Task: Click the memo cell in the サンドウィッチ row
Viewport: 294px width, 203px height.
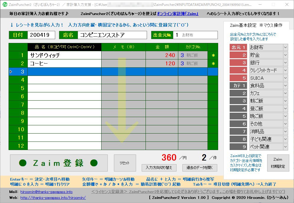Action: [124, 55]
